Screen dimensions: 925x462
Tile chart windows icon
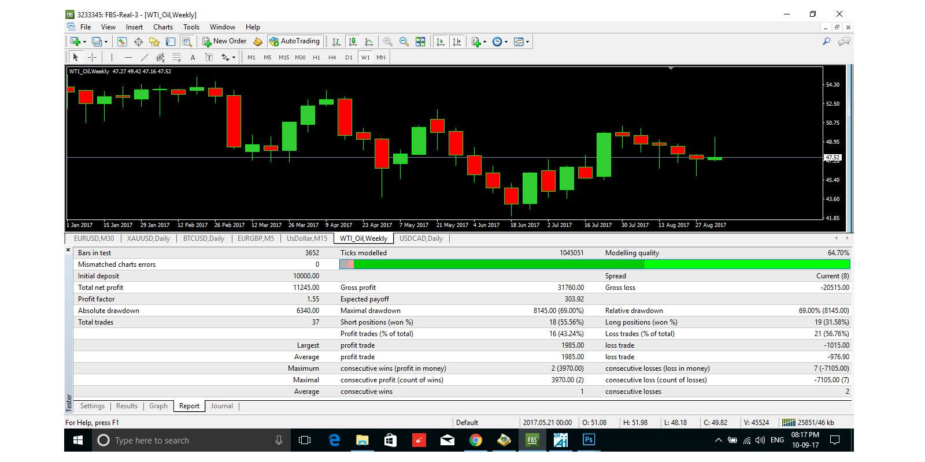pos(420,42)
